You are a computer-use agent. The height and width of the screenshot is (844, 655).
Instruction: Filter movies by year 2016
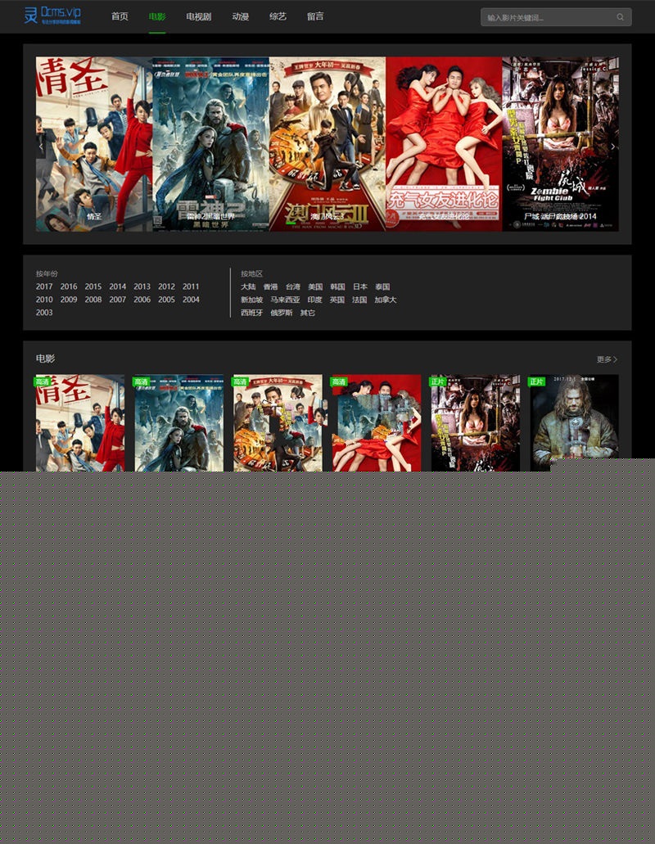click(68, 287)
